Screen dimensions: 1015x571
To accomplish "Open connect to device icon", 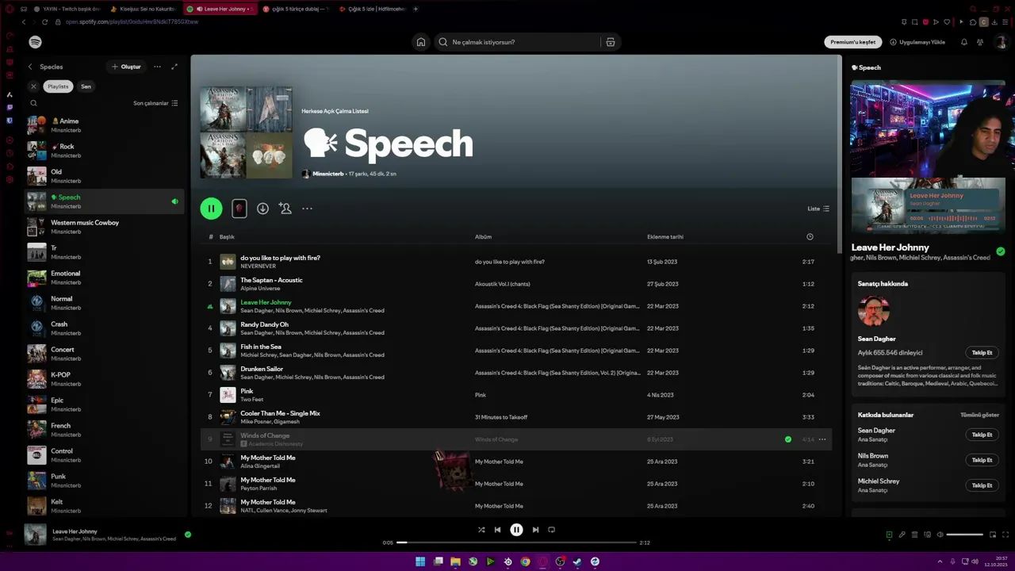I will click(928, 535).
